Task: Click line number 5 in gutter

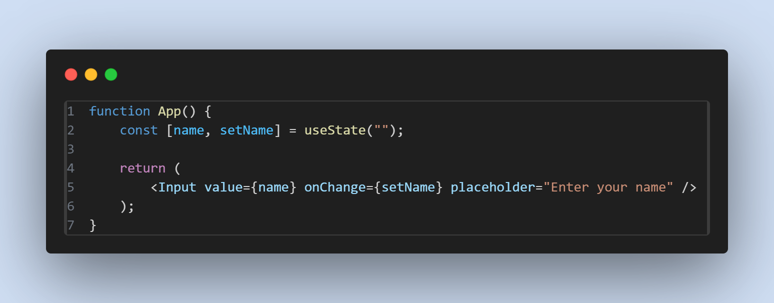Action: [x=70, y=187]
